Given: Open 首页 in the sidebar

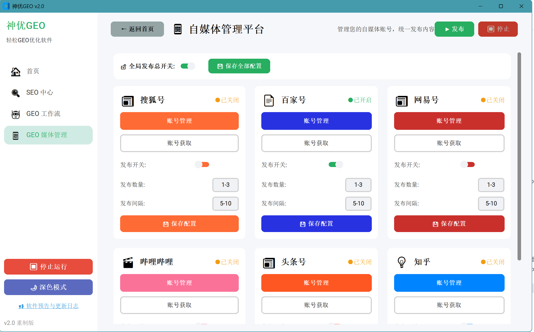Looking at the screenshot, I should [x=48, y=71].
